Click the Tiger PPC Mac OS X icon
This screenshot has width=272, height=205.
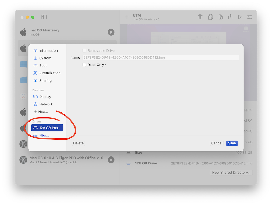click(x=23, y=160)
